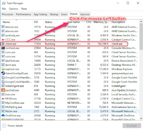Open the Users tab

click(64, 14)
